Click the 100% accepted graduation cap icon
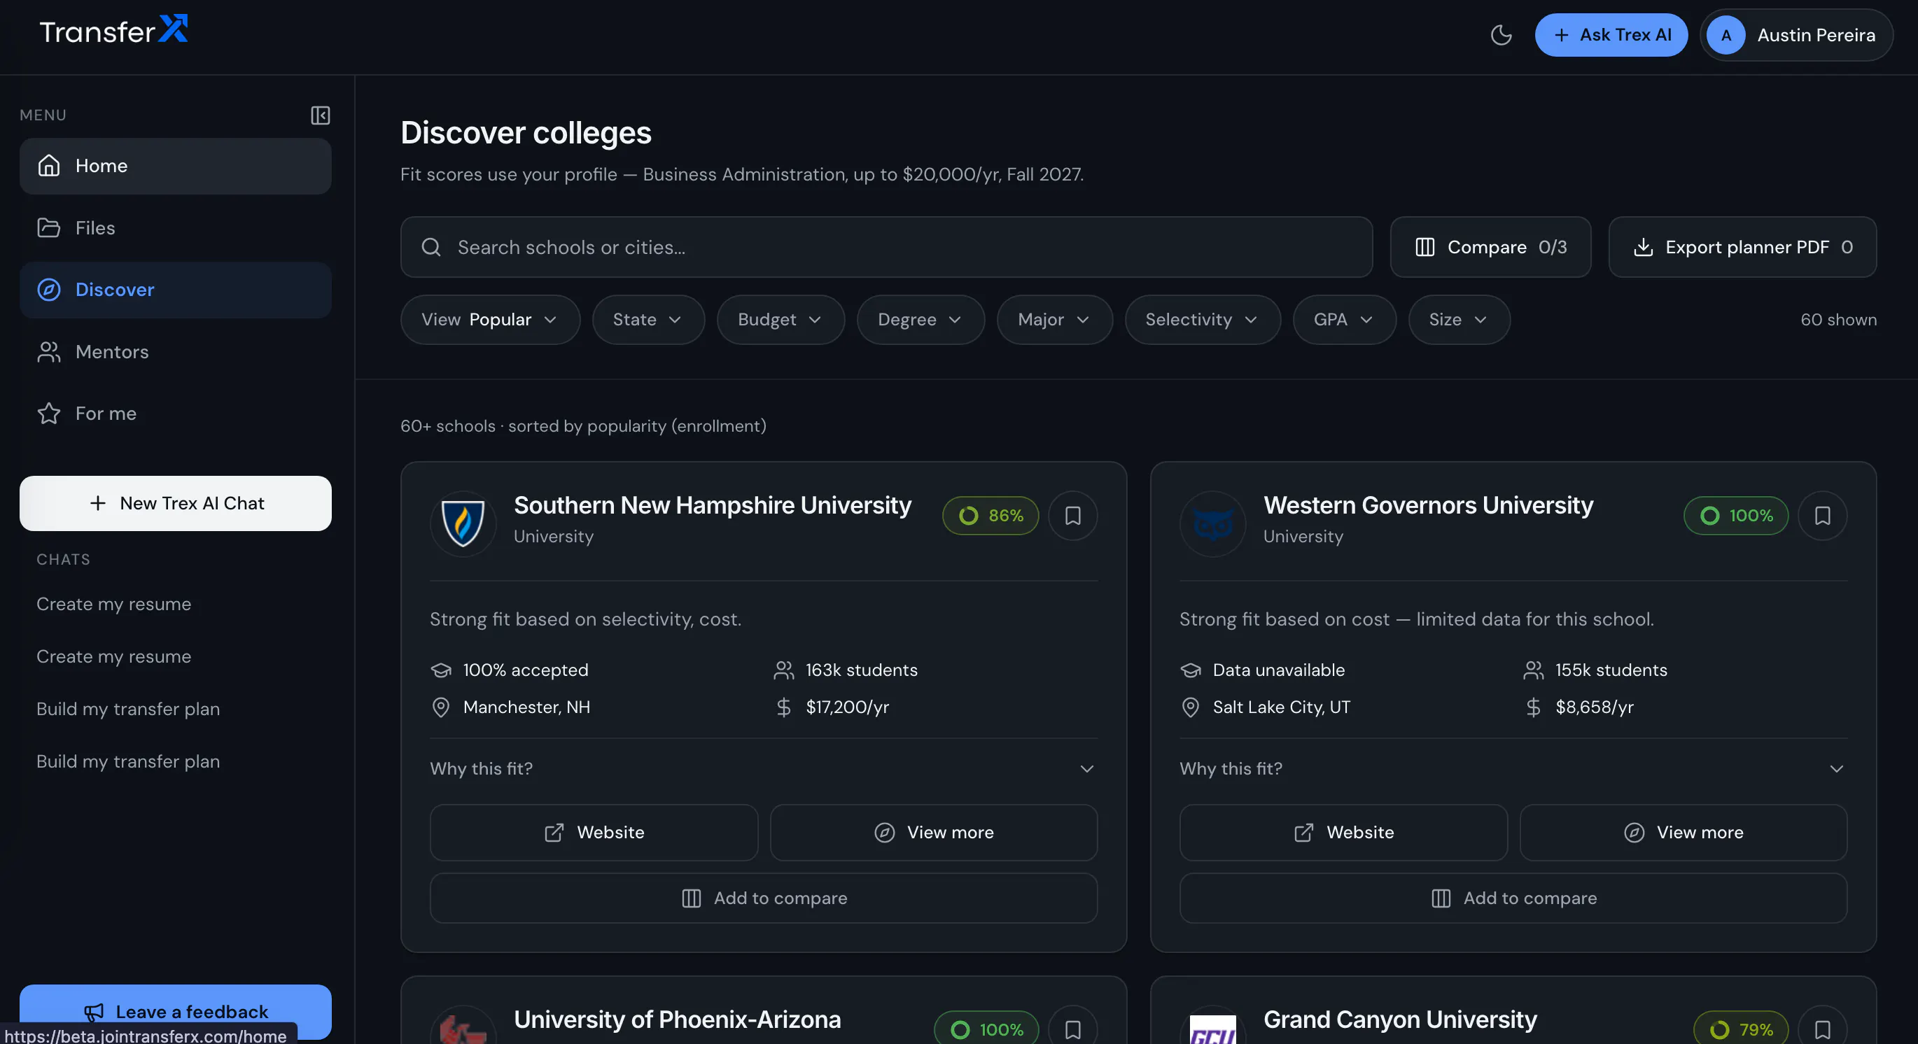This screenshot has height=1044, width=1918. pyautogui.click(x=441, y=670)
